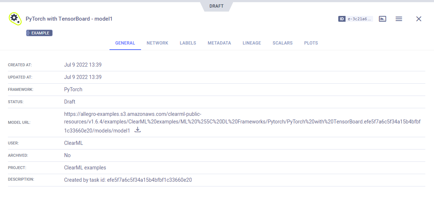Open the hamburger menu in the header

pos(399,19)
